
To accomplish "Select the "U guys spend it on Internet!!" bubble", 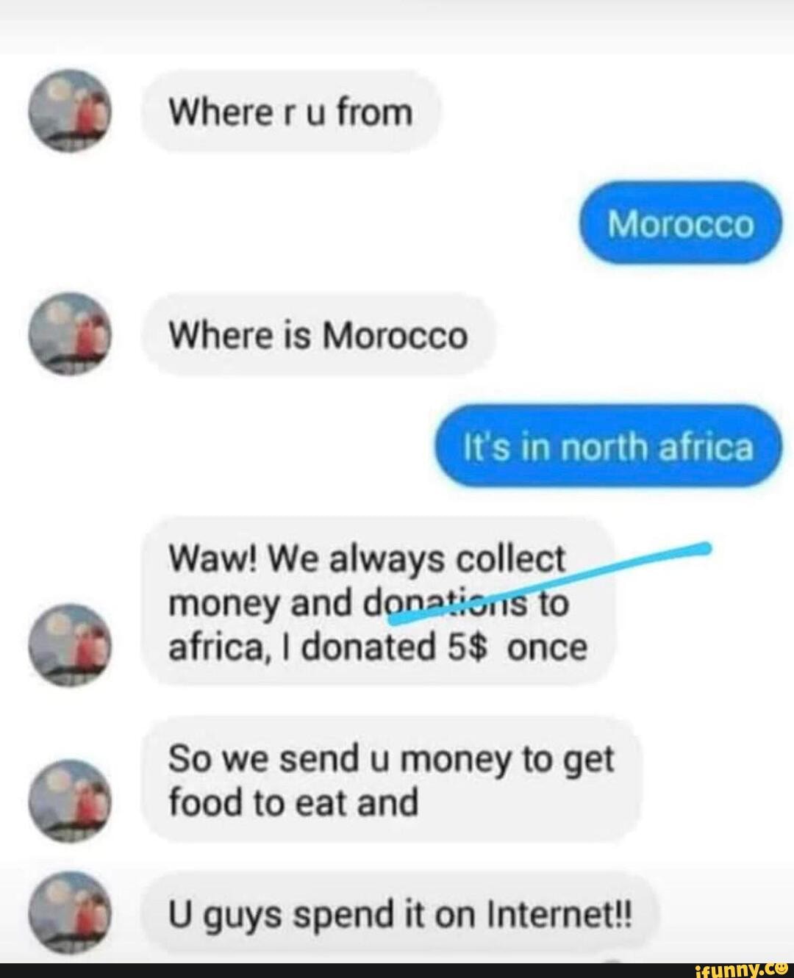I will (400, 915).
